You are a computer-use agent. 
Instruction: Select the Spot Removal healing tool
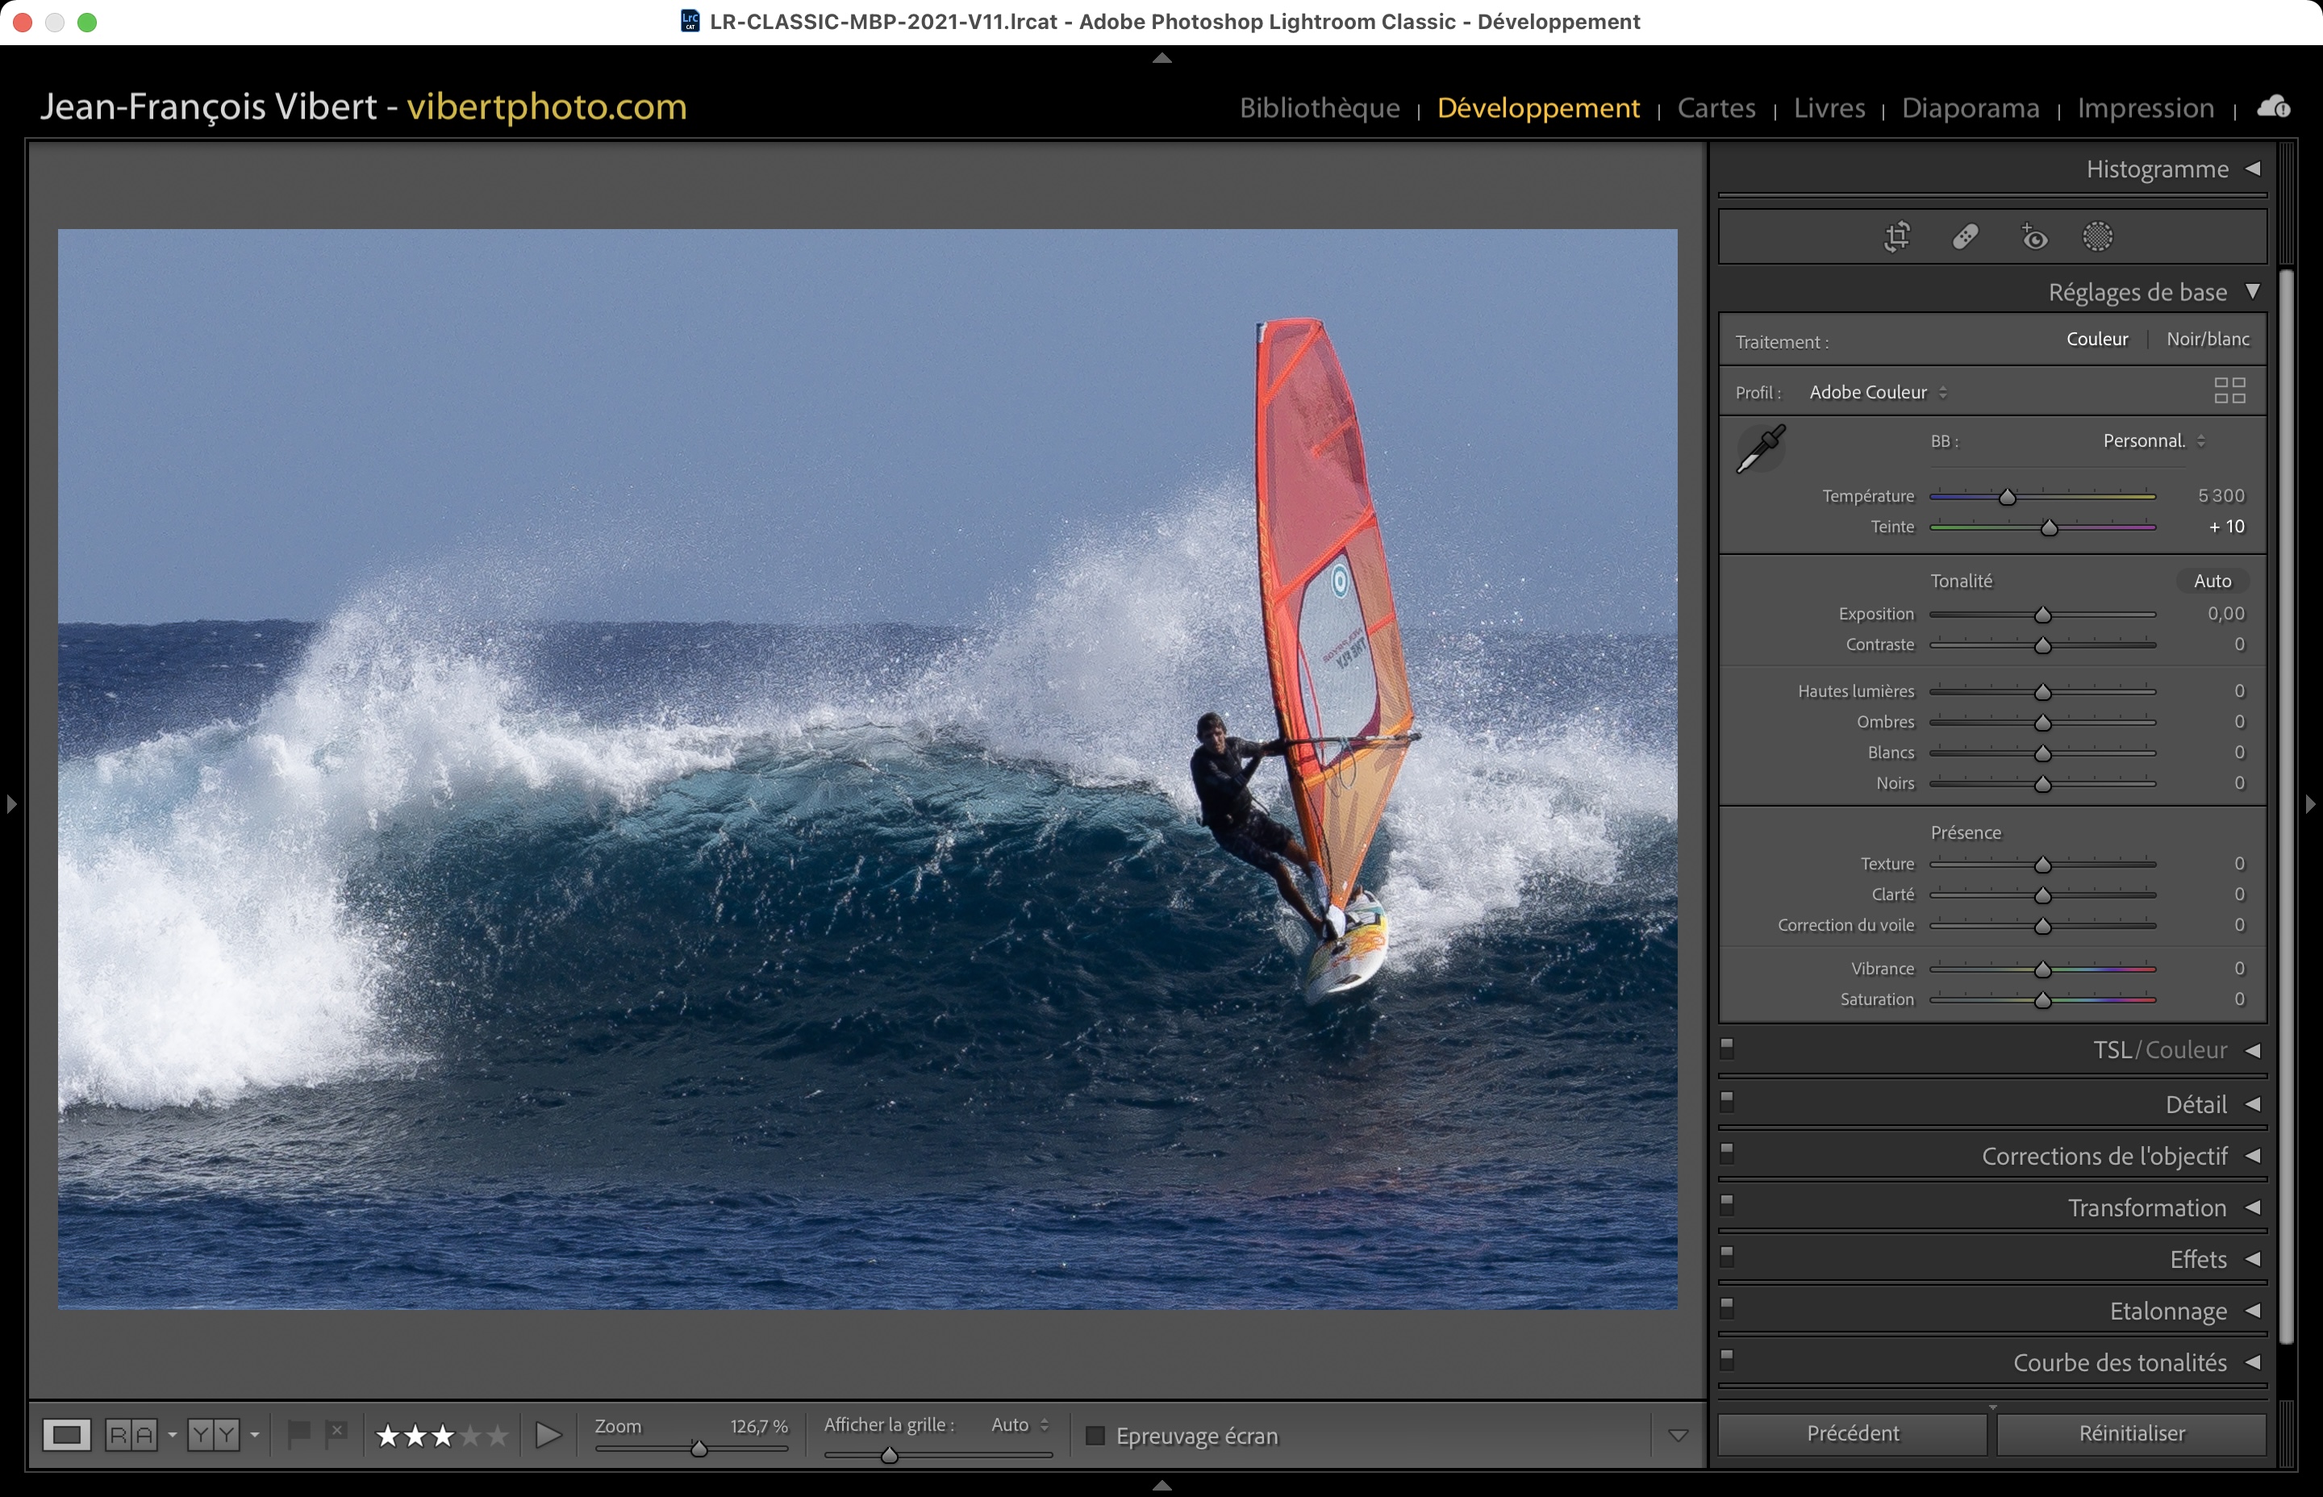(x=1966, y=236)
